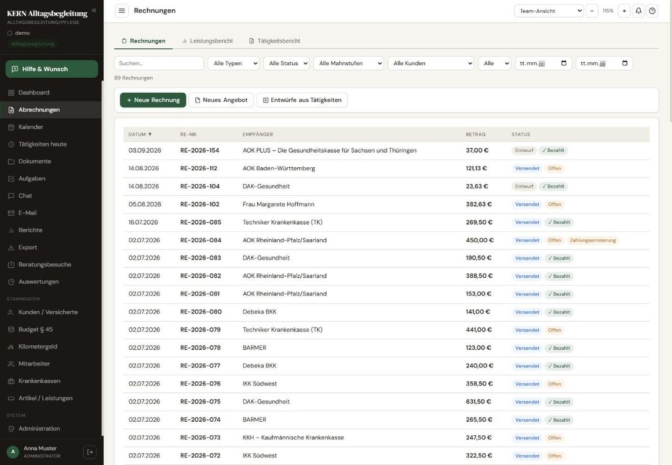
Task: Open Export in the sidebar
Action: pyautogui.click(x=51, y=247)
